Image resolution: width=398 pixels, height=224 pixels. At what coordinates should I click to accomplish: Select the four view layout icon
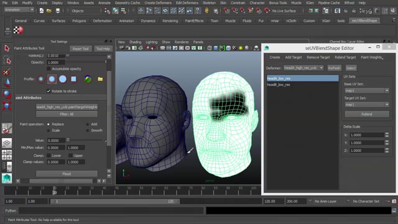pyautogui.click(x=7, y=155)
